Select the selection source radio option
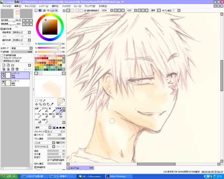The width and height of the screenshot is (224, 179). coord(2,61)
